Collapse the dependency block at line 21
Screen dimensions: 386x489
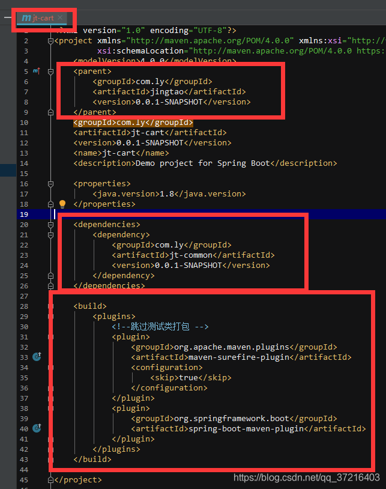click(x=50, y=235)
